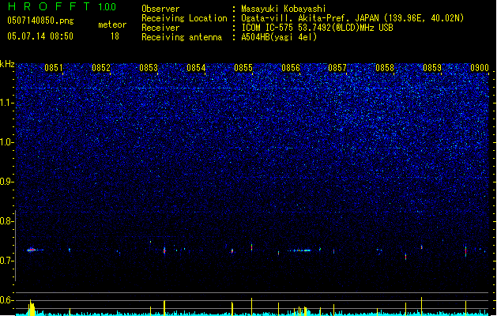Click the yellow intensity spike before 0851
This screenshot has width=497, height=316.
tap(32, 307)
